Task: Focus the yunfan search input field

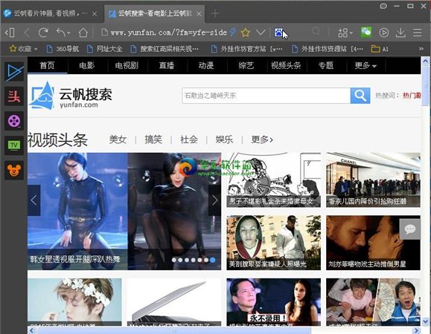Action: pos(266,96)
